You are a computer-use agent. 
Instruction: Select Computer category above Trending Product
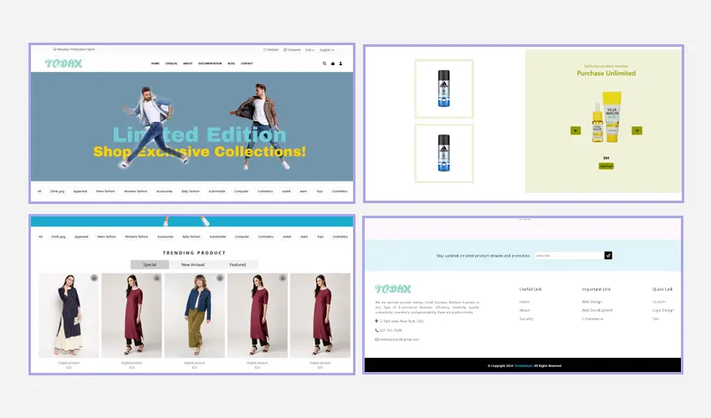(x=242, y=237)
